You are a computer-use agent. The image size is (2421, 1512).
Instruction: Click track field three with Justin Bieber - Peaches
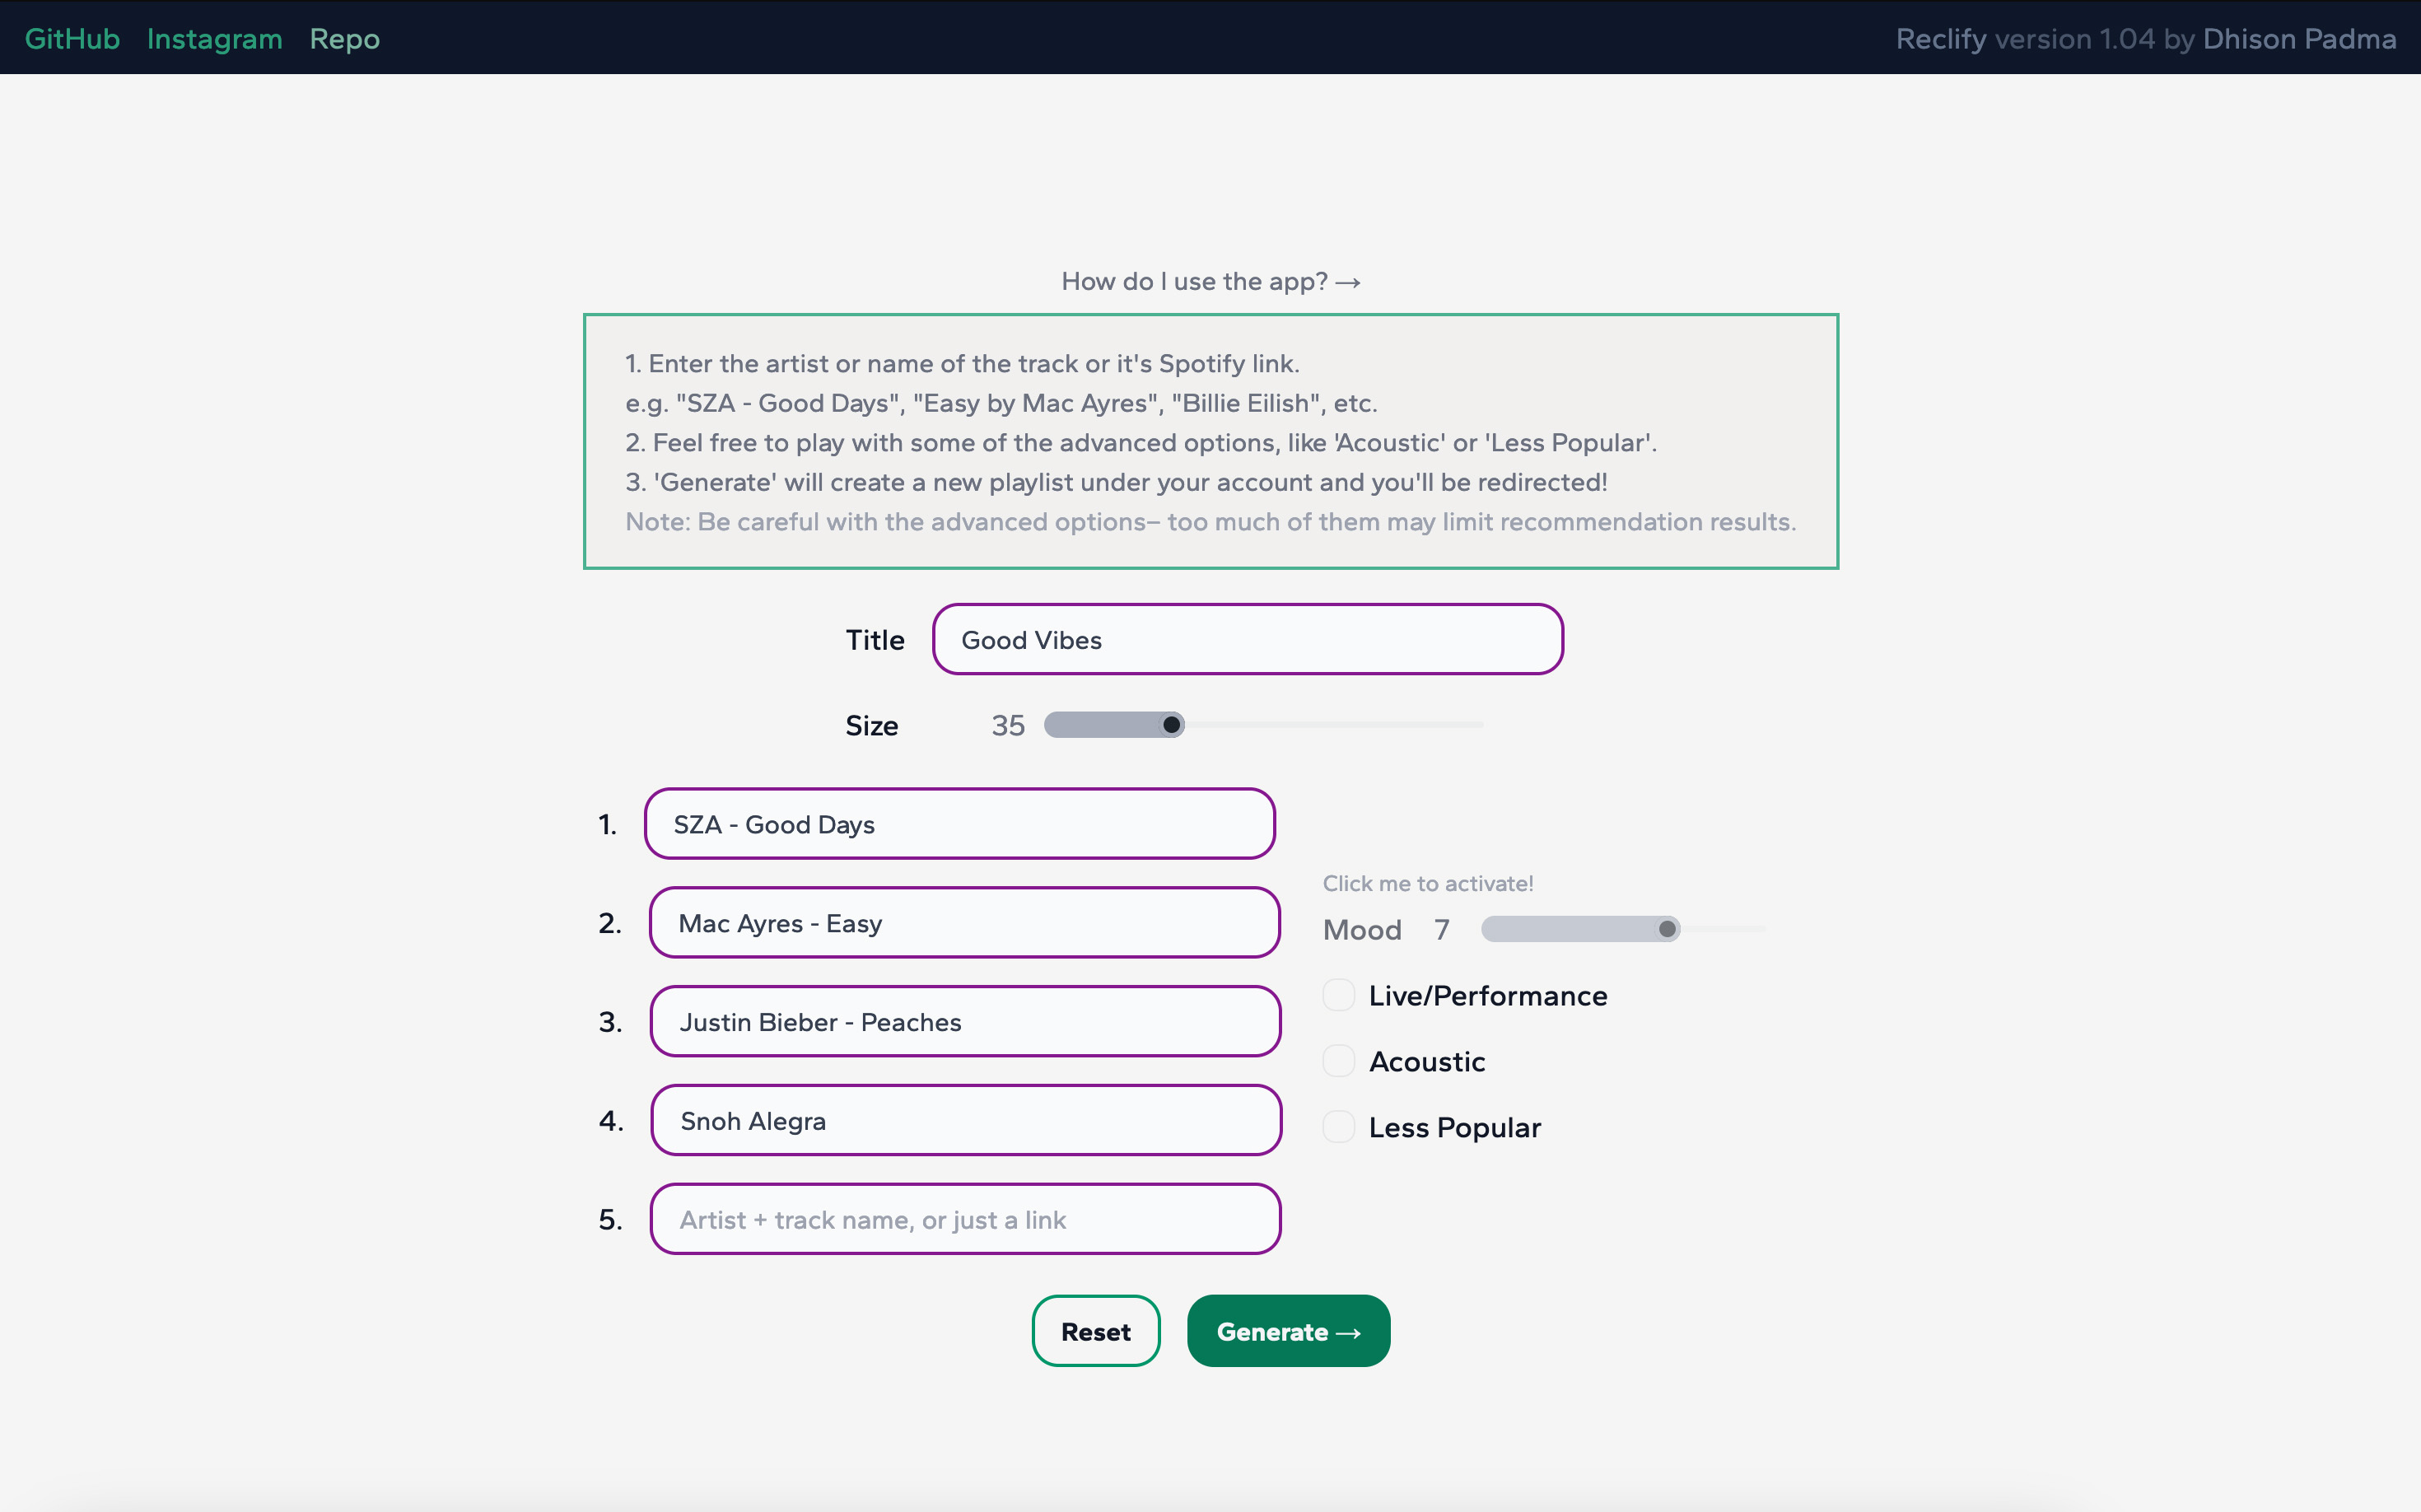(965, 1022)
